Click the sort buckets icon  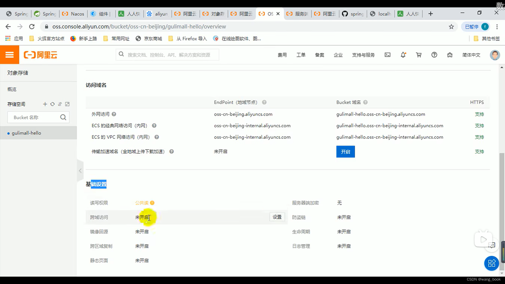tap(60, 104)
